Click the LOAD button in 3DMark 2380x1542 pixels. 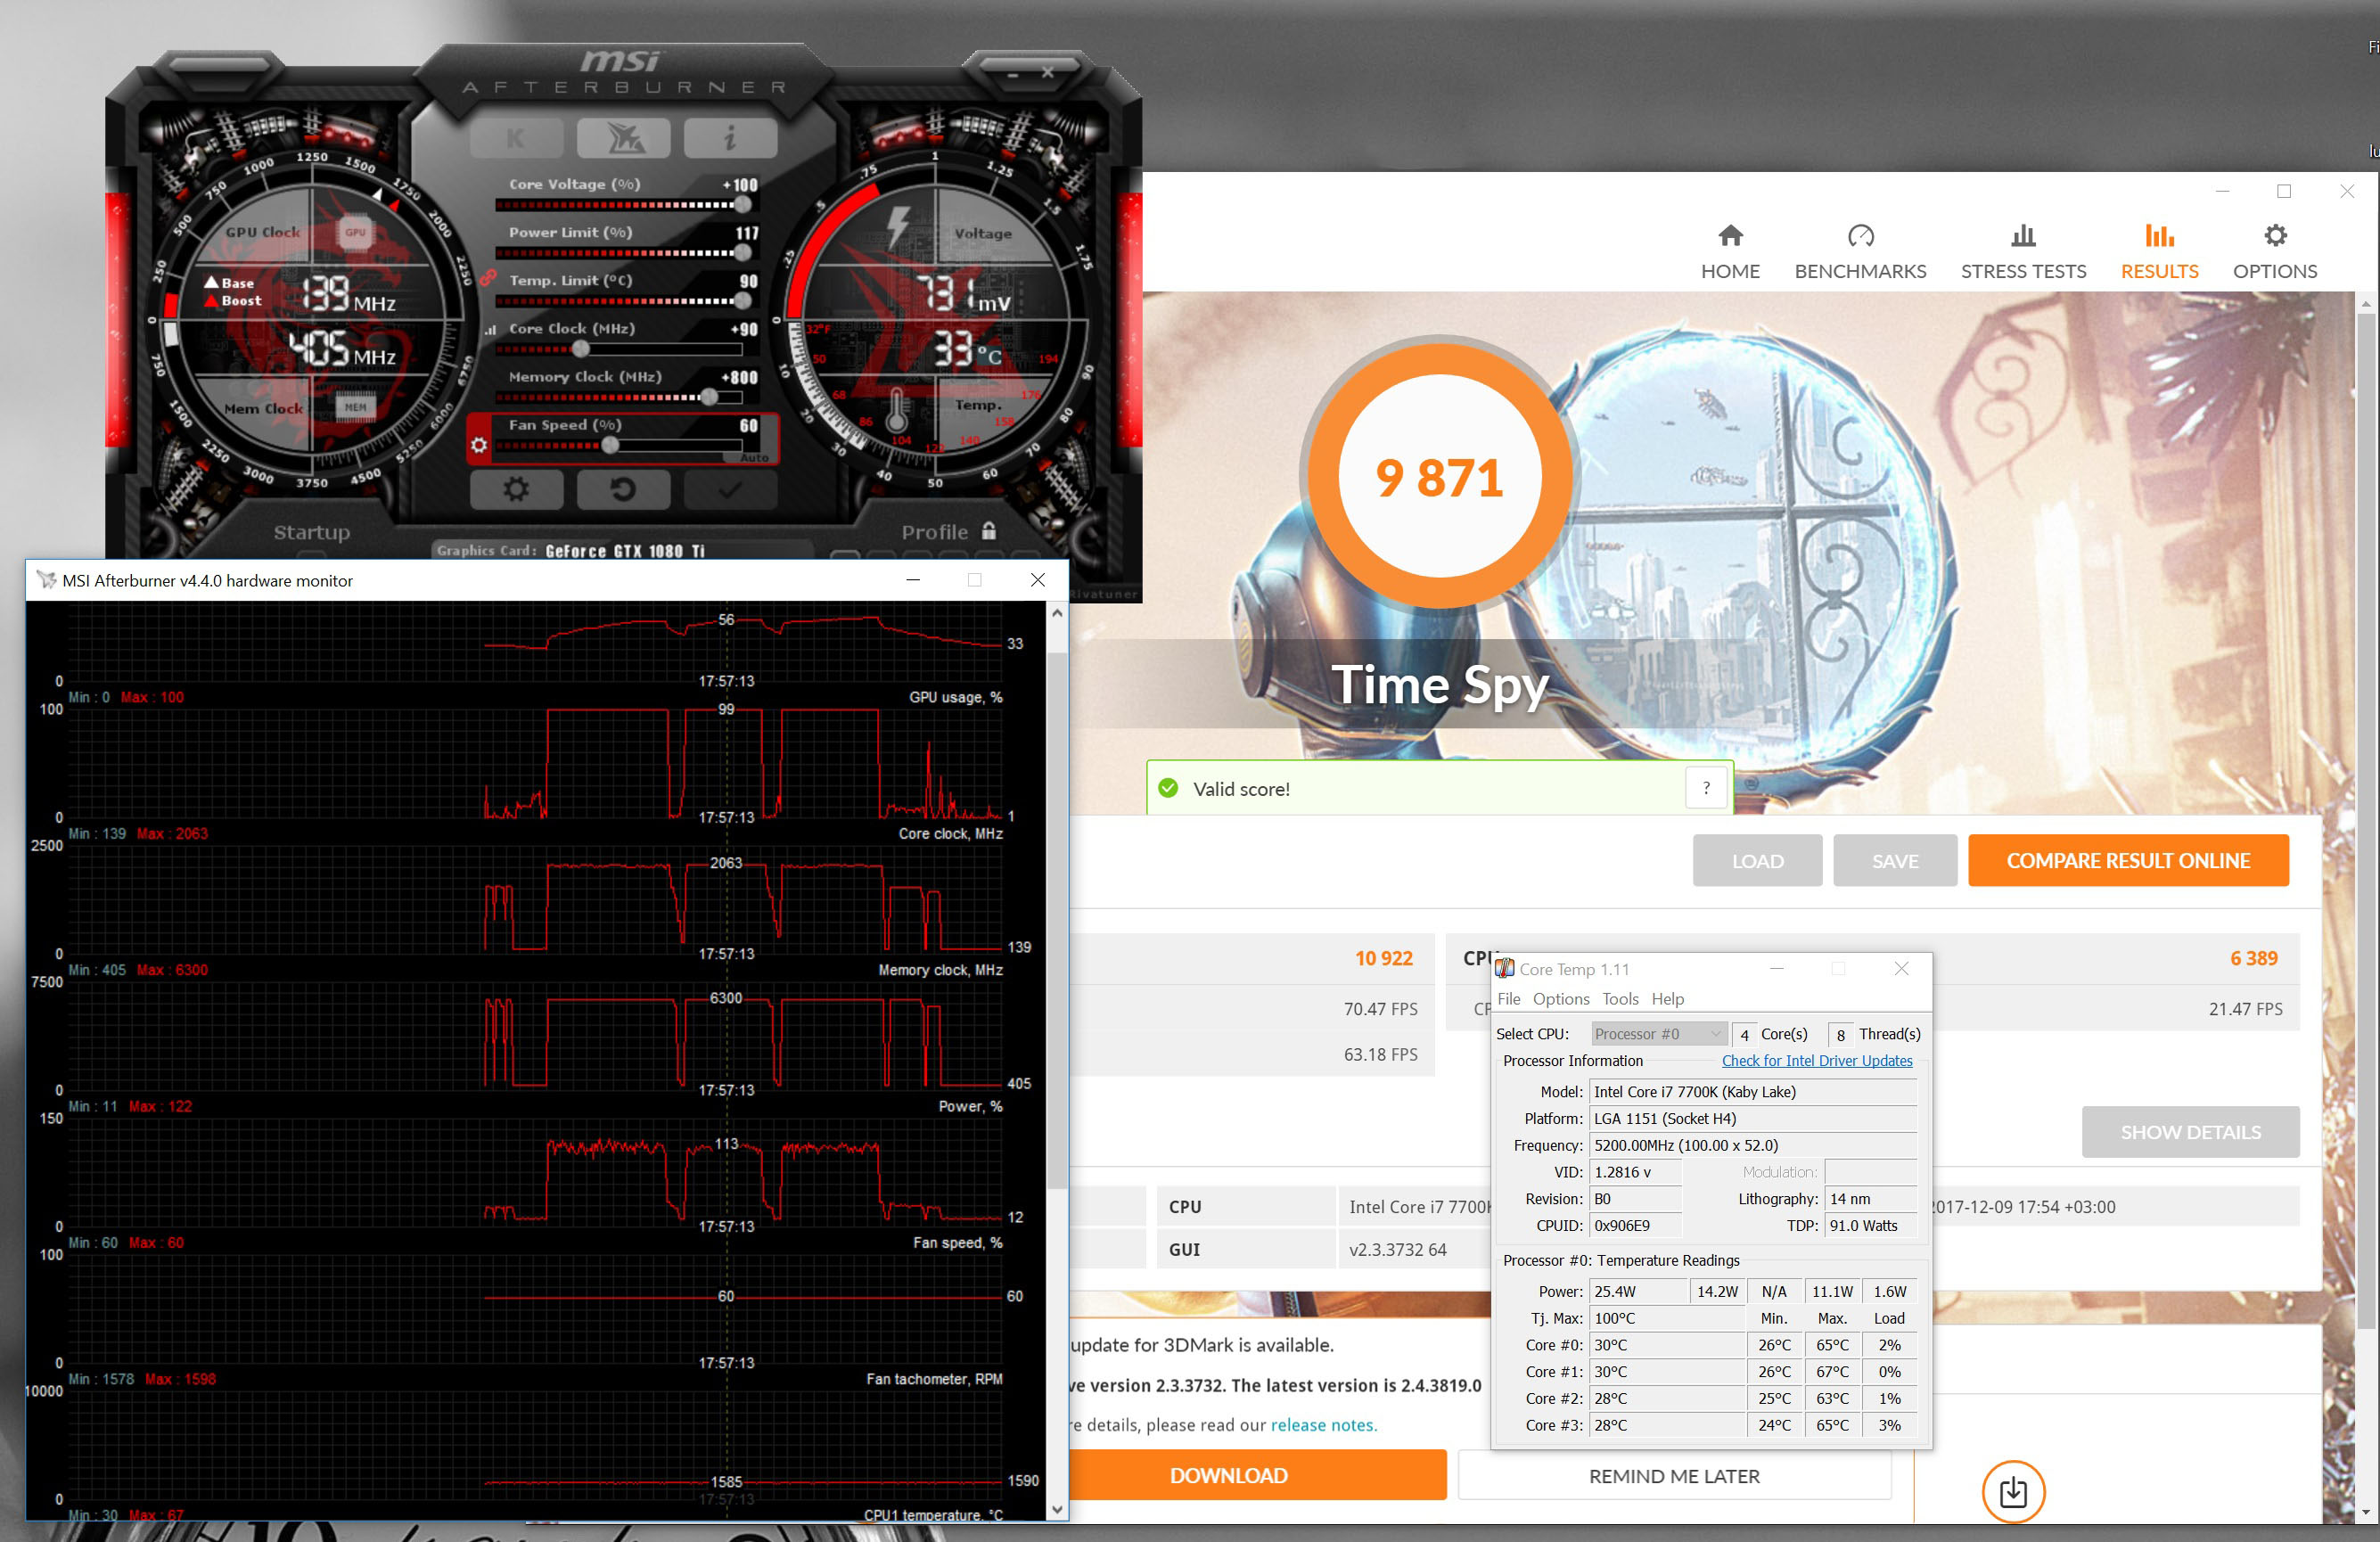click(1757, 860)
